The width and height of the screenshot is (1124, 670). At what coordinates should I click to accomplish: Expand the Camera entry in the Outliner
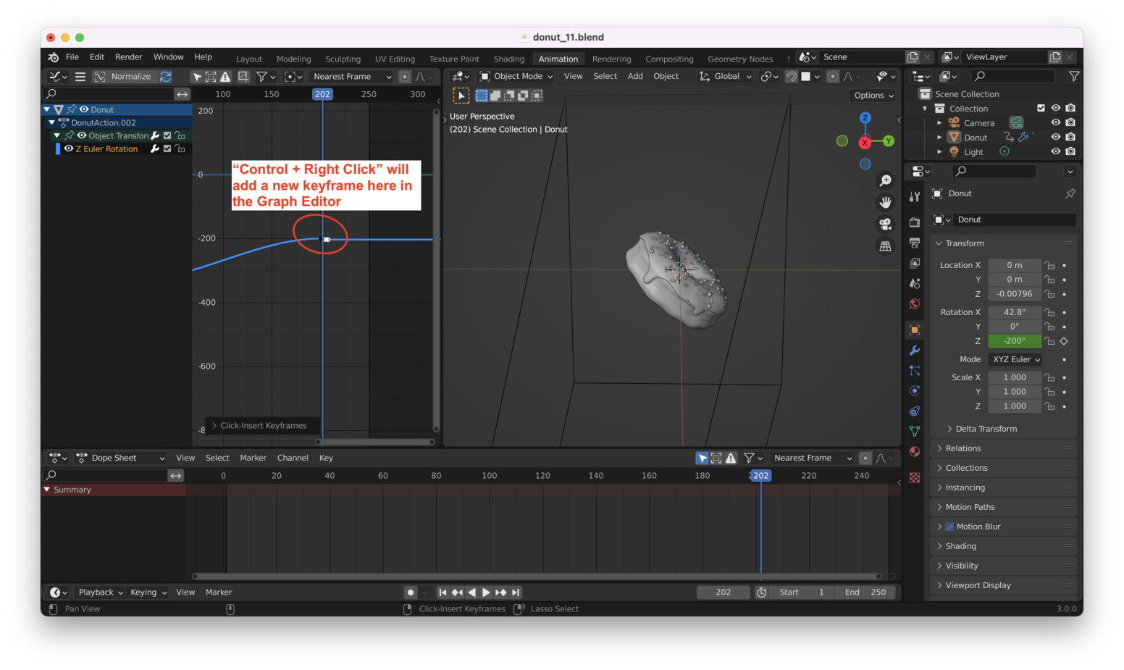tap(939, 122)
